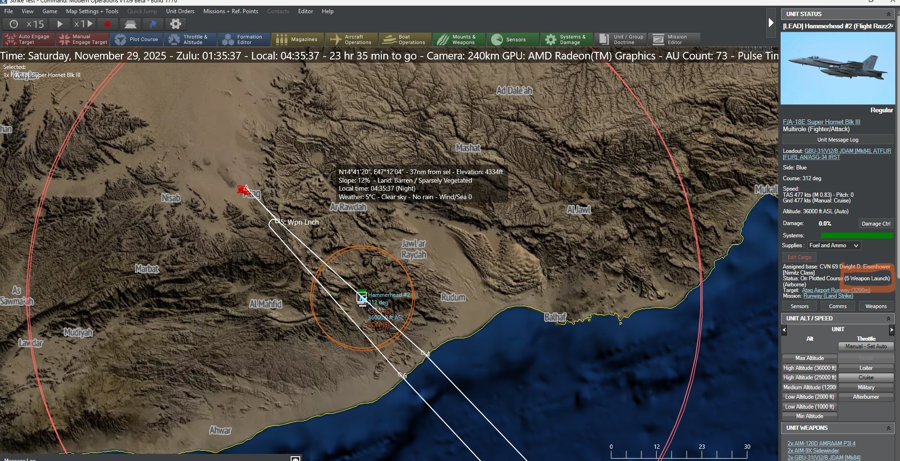900x461 pixels.
Task: Collapse the UNIT WEAPONS panel
Action: pos(888,428)
